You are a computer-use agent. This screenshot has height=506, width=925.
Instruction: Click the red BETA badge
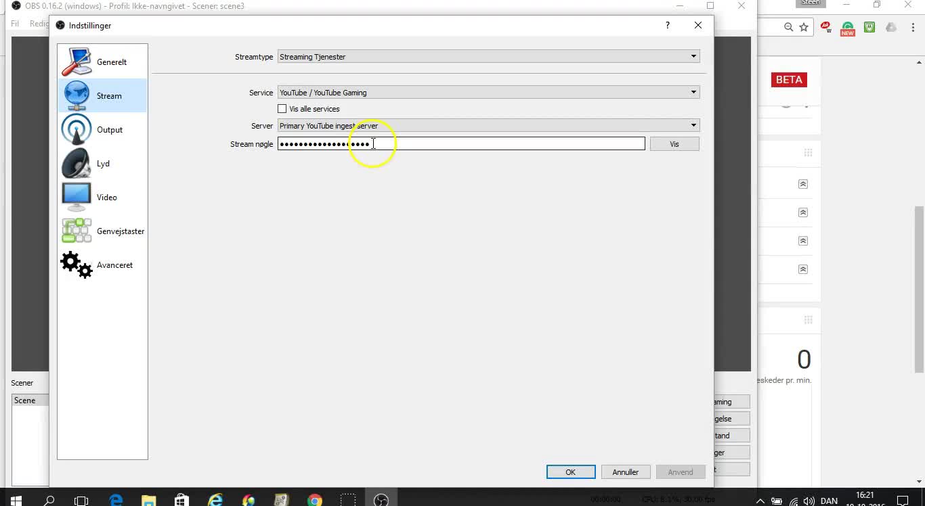789,80
